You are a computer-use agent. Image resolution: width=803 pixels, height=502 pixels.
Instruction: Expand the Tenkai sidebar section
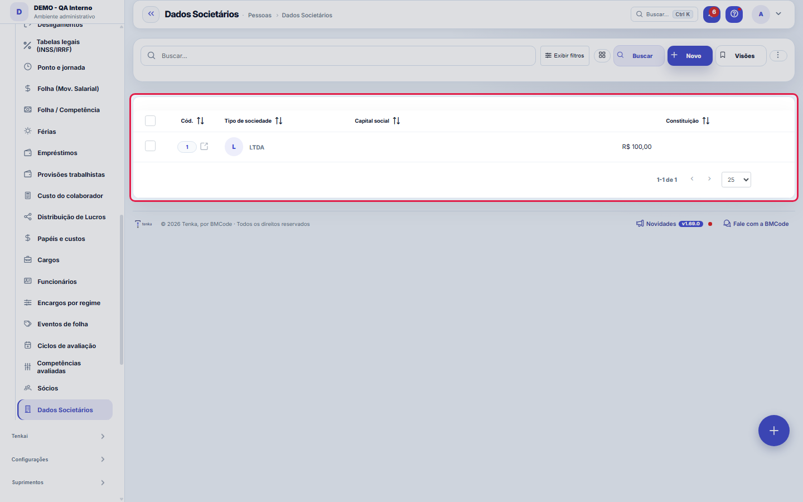[58, 436]
